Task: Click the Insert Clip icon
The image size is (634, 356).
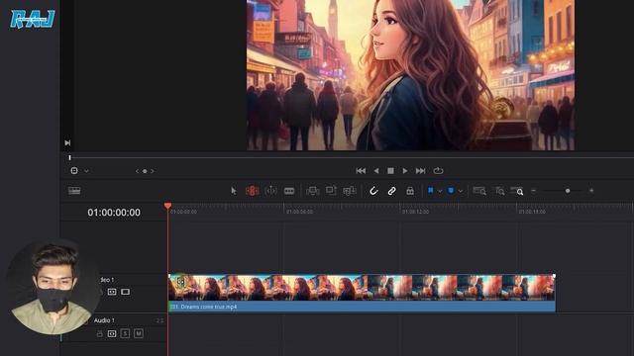Action: 313,191
